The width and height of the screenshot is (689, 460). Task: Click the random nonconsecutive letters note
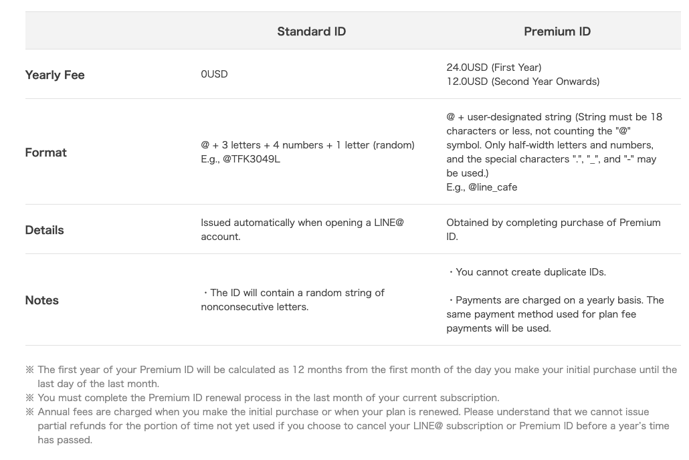point(293,300)
